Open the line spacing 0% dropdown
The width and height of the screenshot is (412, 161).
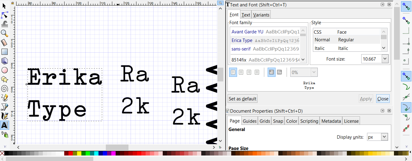pyautogui.click(x=314, y=73)
